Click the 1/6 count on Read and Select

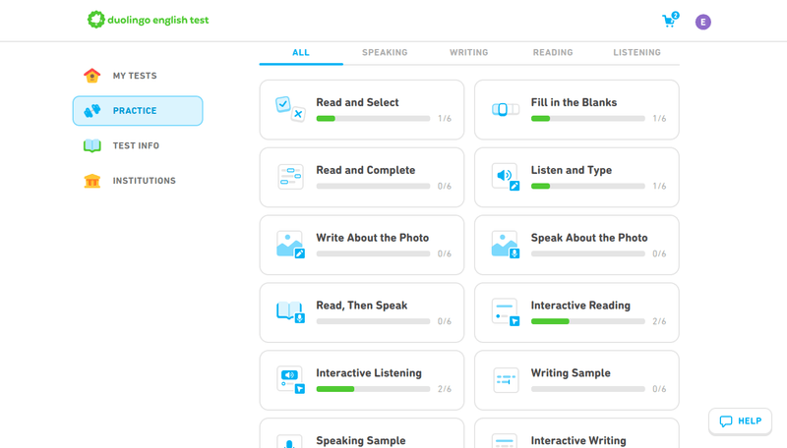[445, 119]
